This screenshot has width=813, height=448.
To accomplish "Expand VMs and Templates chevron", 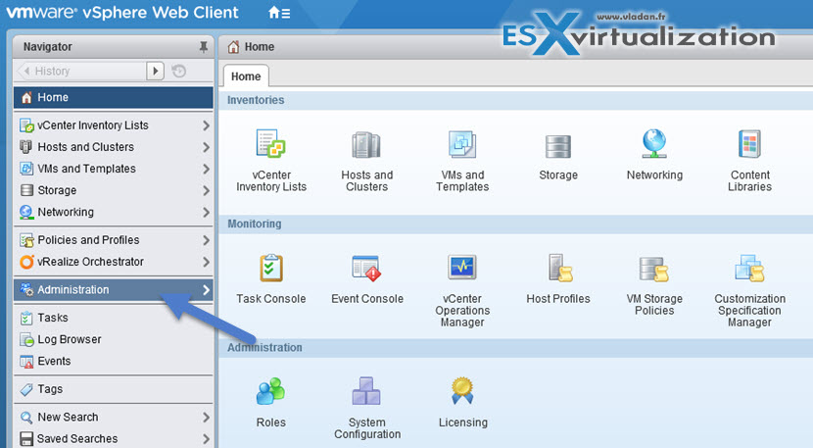I will [x=206, y=170].
